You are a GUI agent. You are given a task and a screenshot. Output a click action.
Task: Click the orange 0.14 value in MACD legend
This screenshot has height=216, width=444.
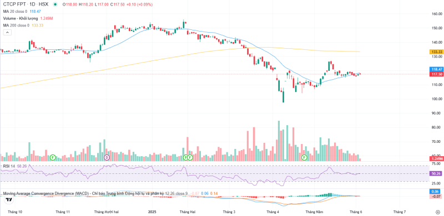tap(214, 193)
